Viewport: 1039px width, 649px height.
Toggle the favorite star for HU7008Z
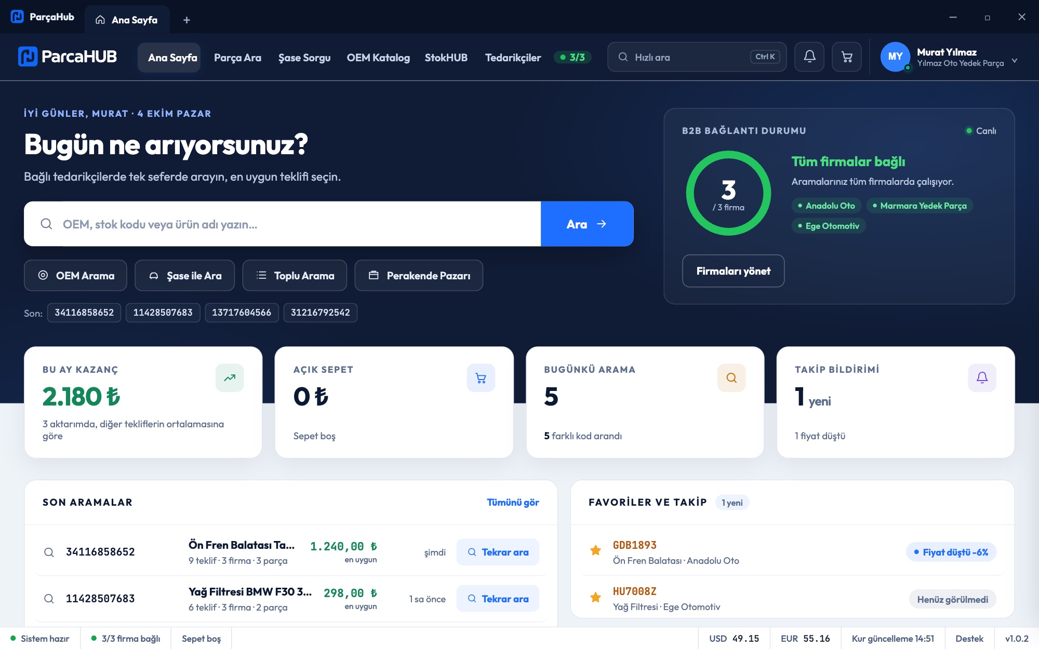coord(596,598)
